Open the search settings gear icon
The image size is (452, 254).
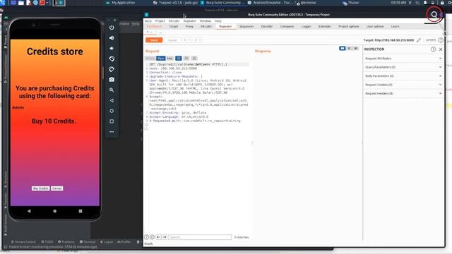[152, 237]
